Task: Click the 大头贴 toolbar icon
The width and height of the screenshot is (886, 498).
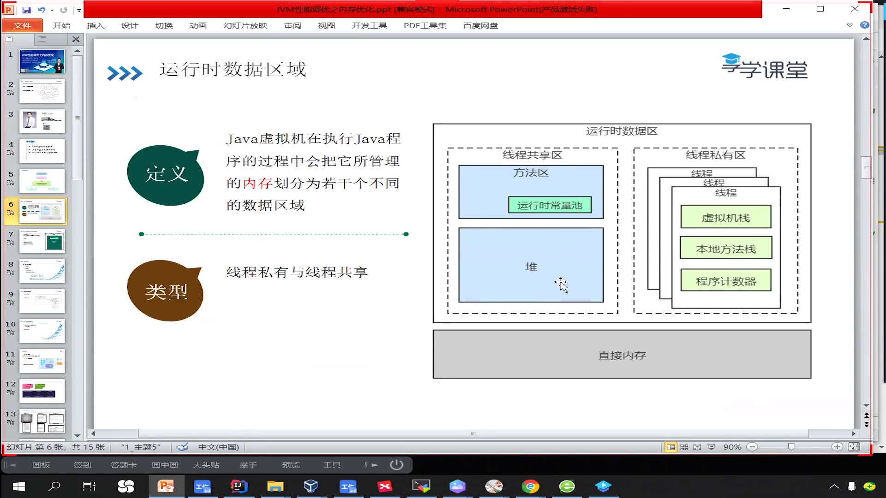Action: 206,464
